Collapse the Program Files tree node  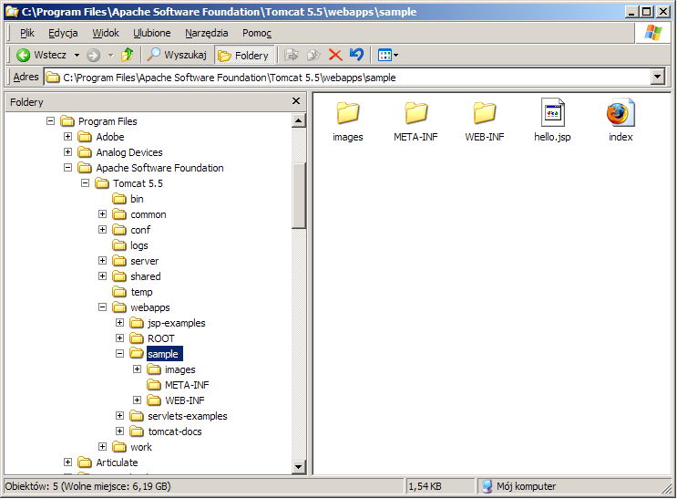click(x=50, y=121)
